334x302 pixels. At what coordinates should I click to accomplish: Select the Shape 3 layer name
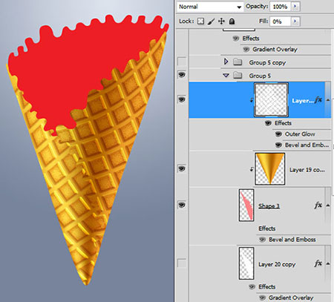[269, 206]
